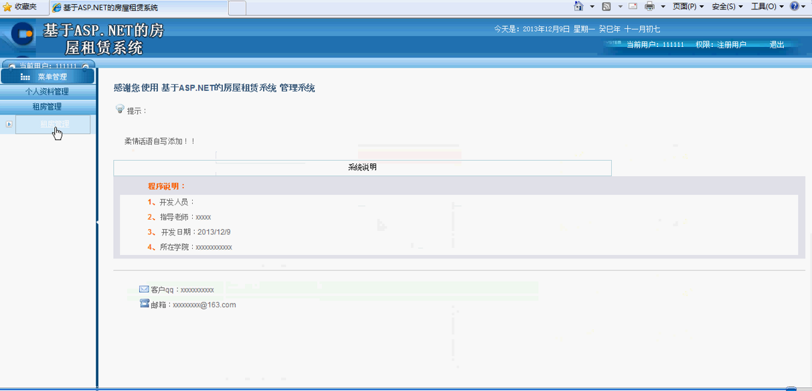Click the read mail envelope icon
This screenshot has width=812, height=391.
pyautogui.click(x=633, y=6)
